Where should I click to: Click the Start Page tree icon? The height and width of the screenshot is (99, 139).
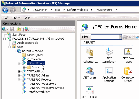[9, 34]
